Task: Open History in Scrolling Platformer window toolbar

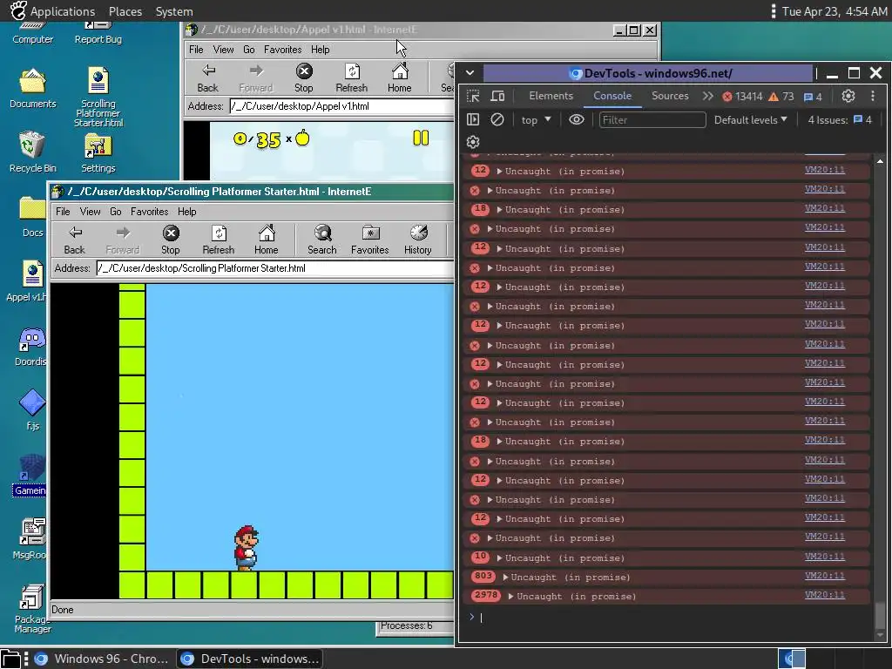Action: (418, 240)
